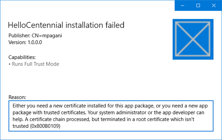
Task: Click the line starting 'Either you need'
Action: (31, 105)
